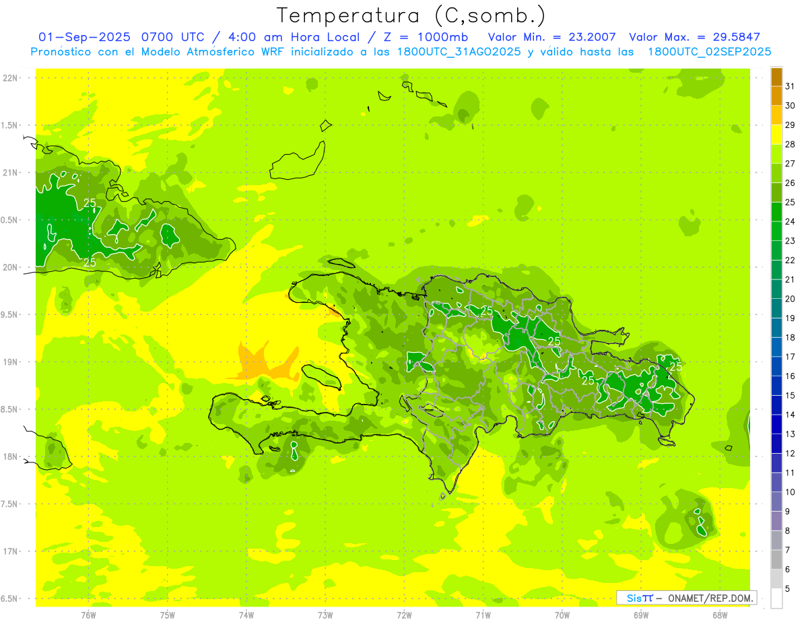Image resolution: width=808 pixels, height=624 pixels.
Task: Select the date text '01-Sep-2025 0700 UTC'
Action: click(x=123, y=37)
